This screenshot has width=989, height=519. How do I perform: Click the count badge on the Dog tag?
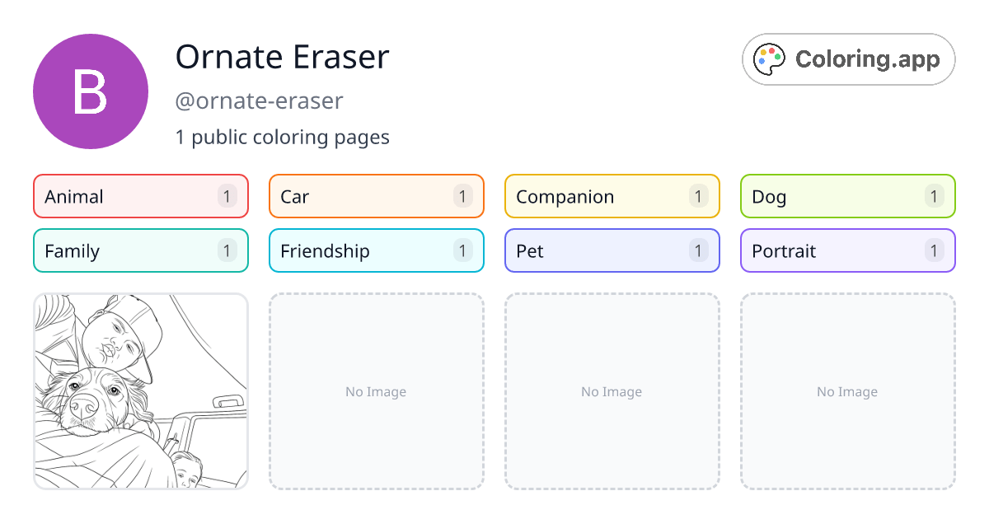[x=934, y=196]
